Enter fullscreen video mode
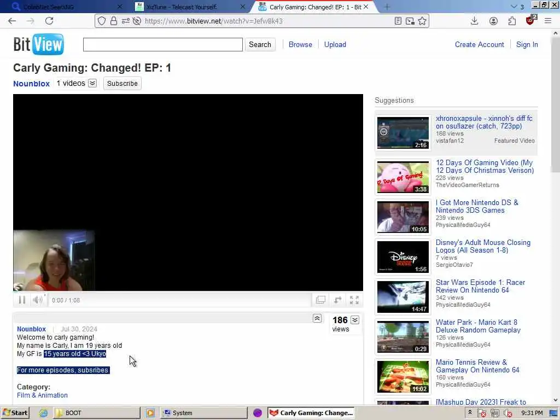 tap(354, 300)
